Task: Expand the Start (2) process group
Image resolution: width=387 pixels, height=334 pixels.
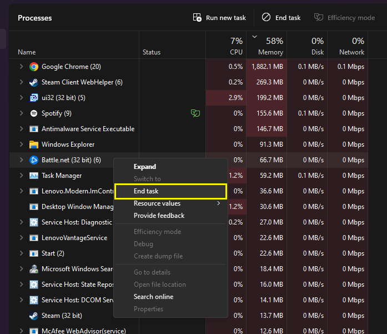Action: pyautogui.click(x=22, y=253)
